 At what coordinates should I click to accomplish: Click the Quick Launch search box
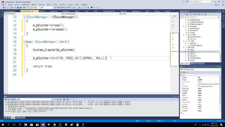[201, 1]
